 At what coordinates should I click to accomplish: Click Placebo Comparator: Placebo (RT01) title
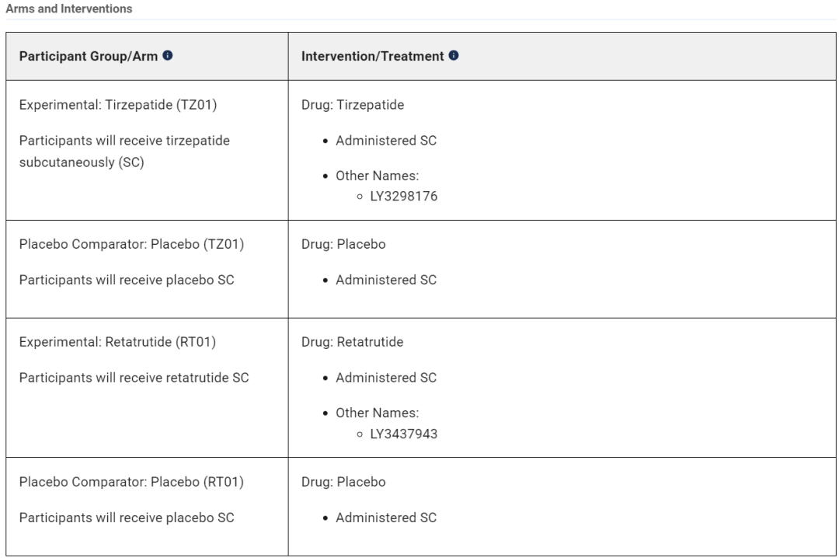click(131, 482)
